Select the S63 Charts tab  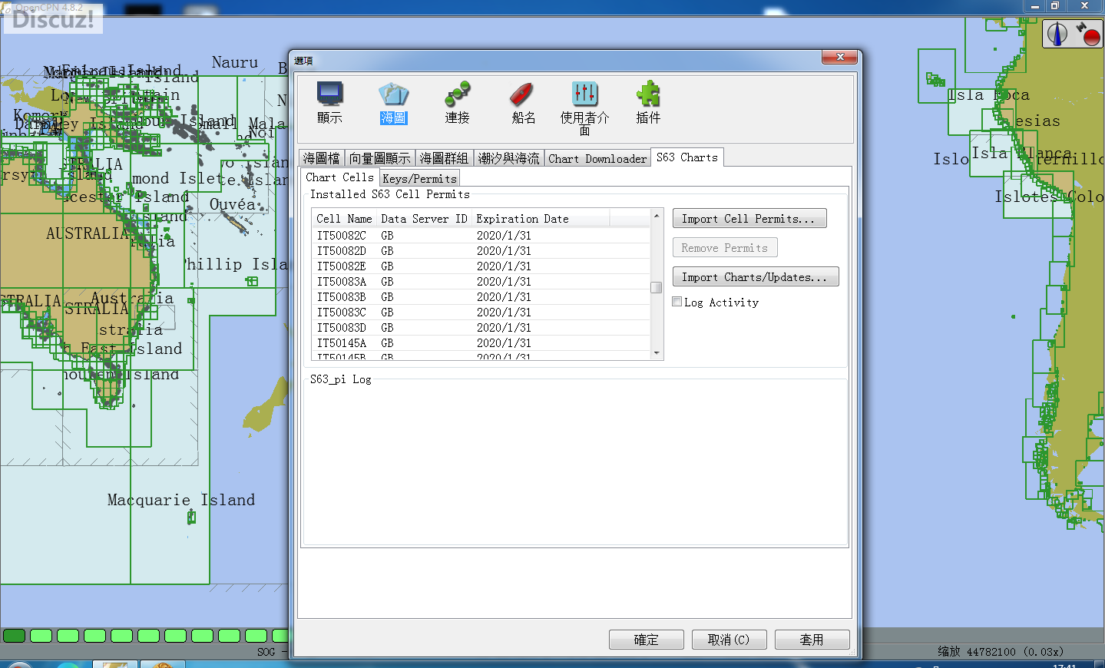[x=687, y=157]
